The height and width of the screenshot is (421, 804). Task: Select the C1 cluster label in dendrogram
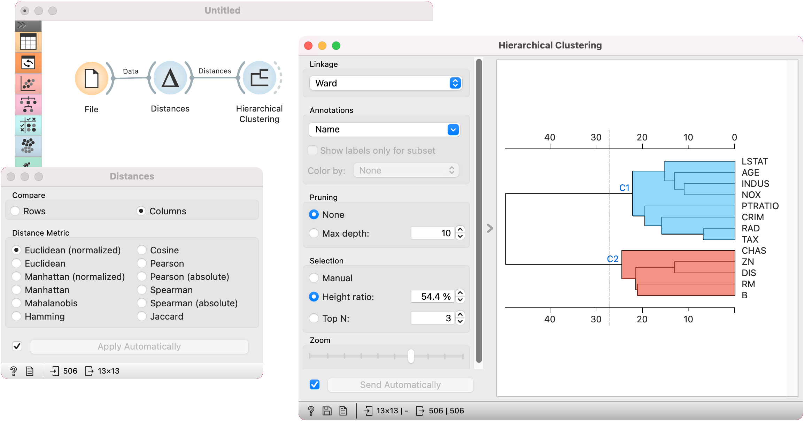coord(624,188)
